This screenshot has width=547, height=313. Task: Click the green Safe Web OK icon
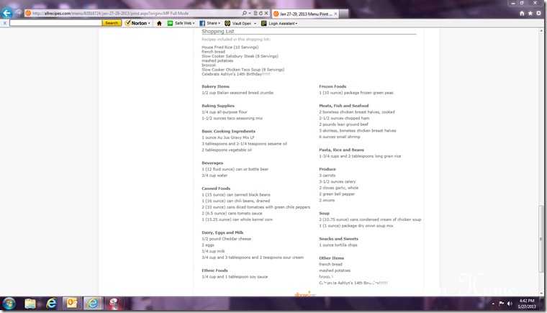tap(170, 23)
